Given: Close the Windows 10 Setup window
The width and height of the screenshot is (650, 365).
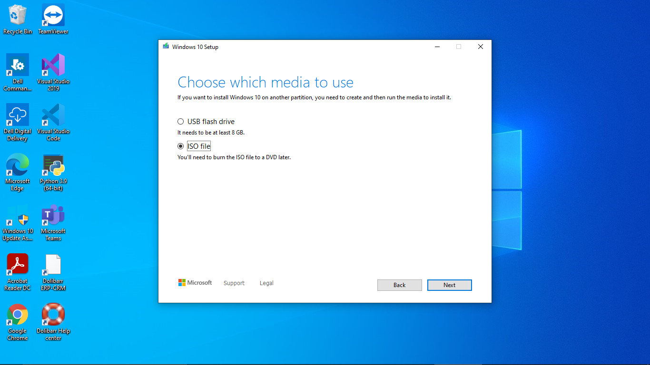Looking at the screenshot, I should (481, 47).
